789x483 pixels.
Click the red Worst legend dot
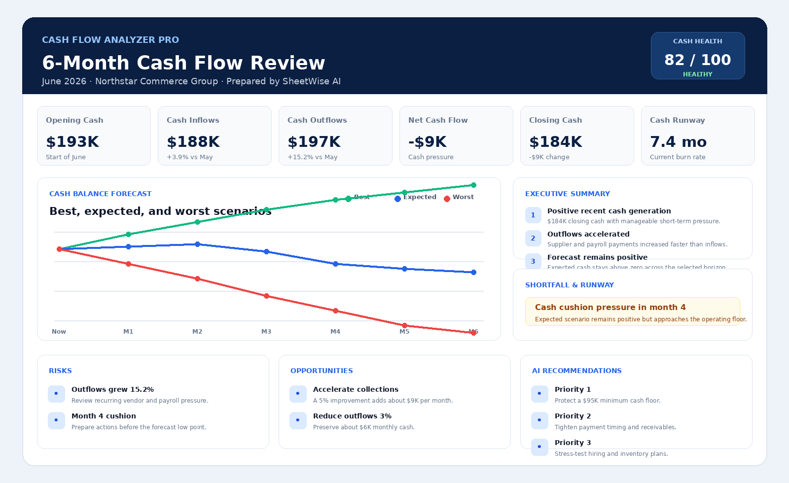[x=447, y=199]
